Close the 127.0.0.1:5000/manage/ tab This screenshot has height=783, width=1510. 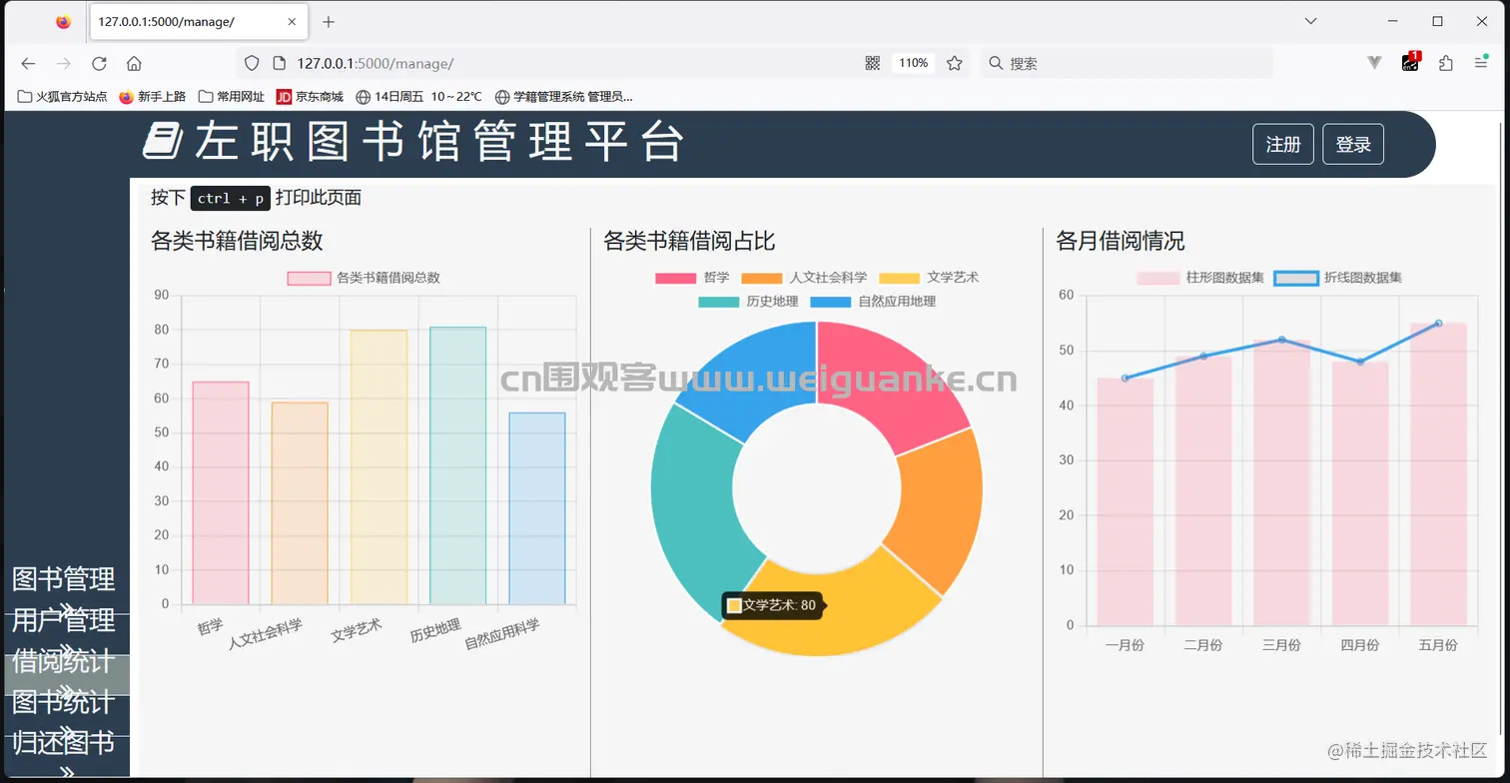[292, 21]
